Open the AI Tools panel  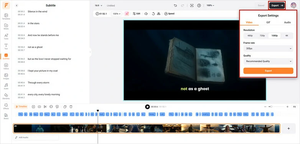6,36
